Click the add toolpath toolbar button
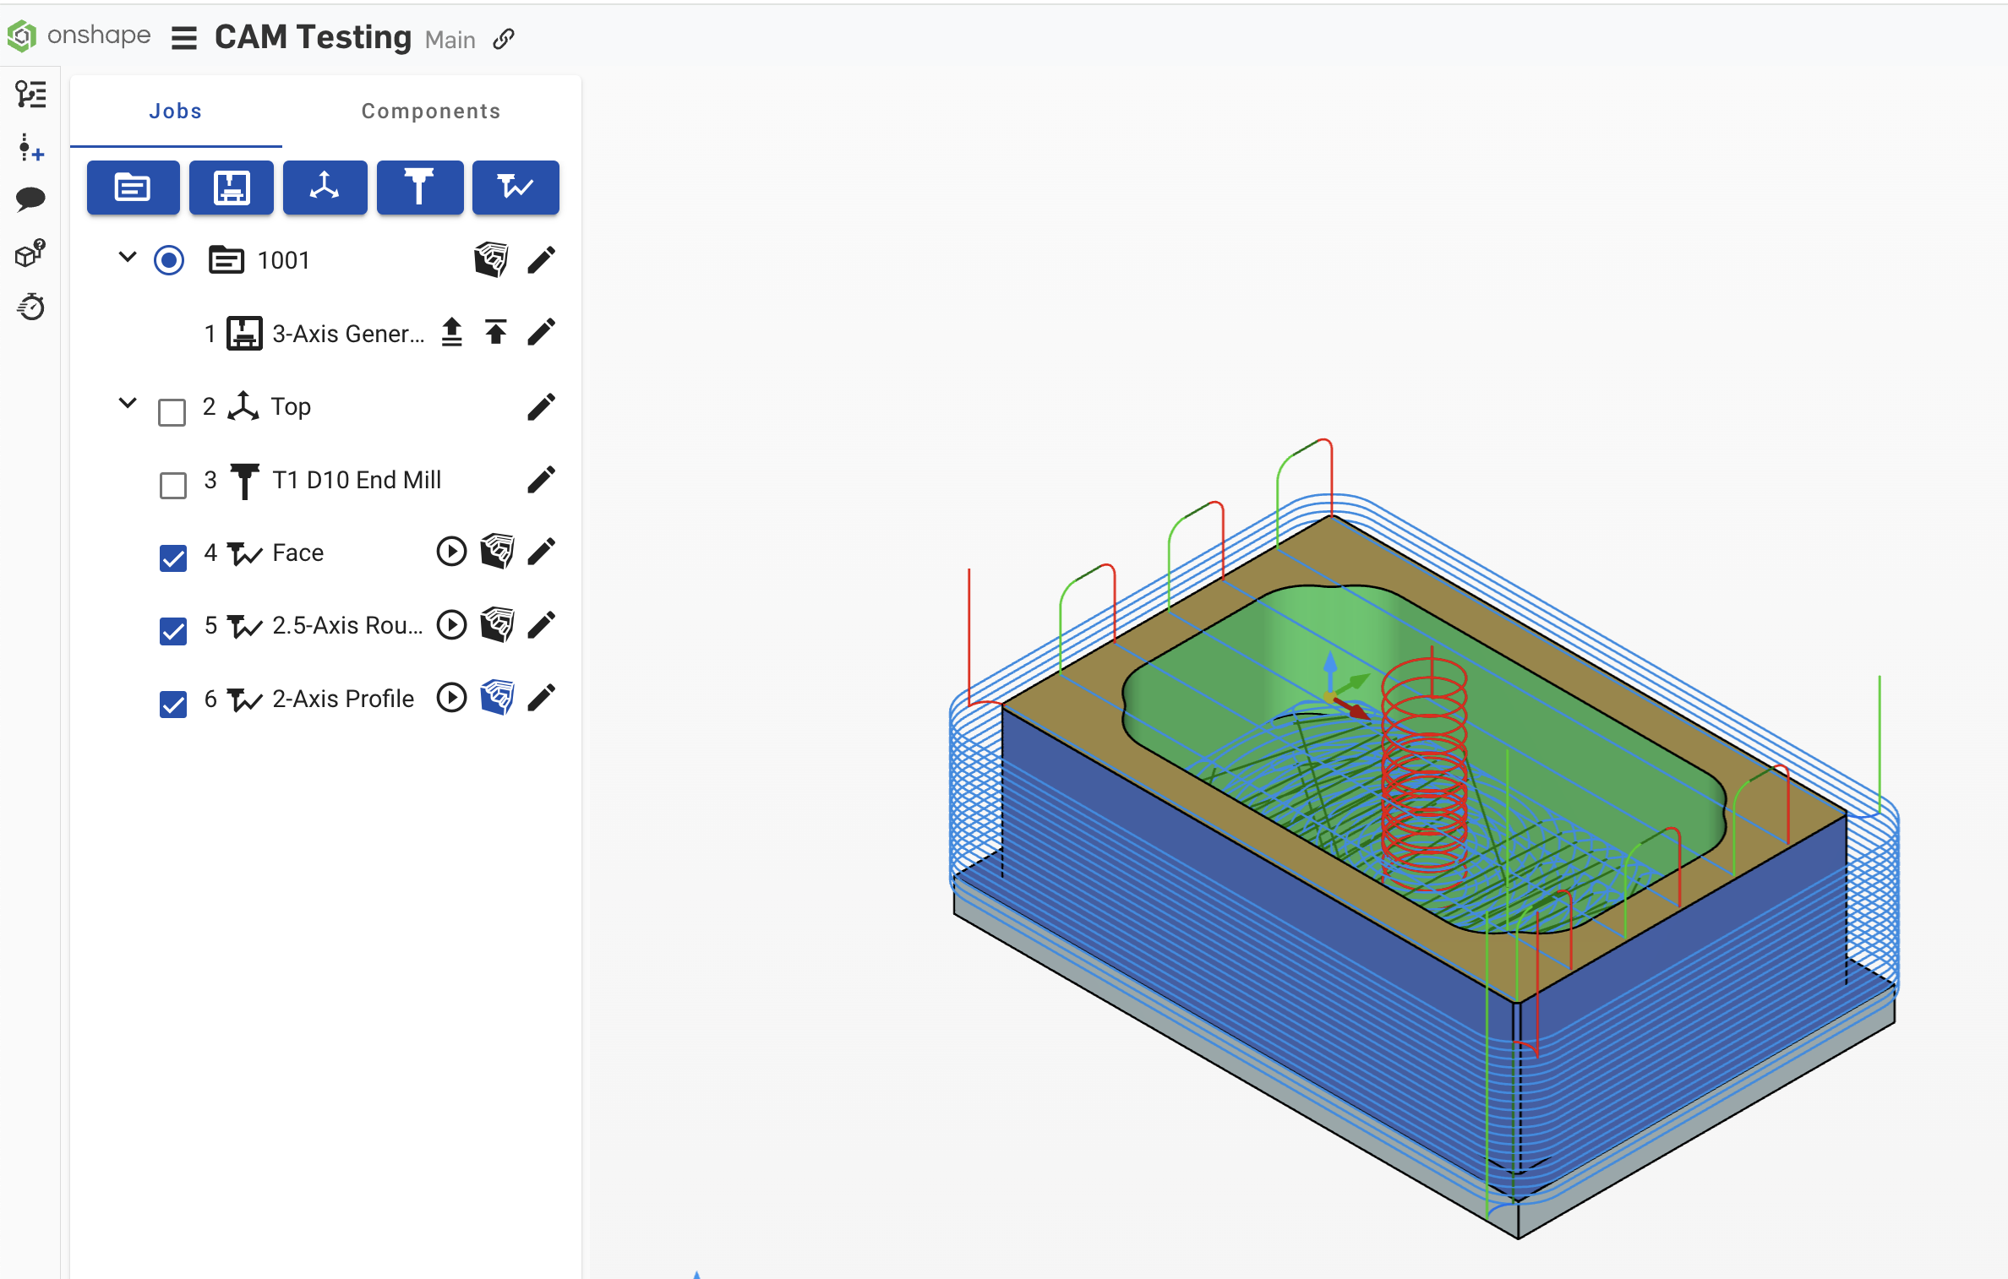The width and height of the screenshot is (2008, 1279). 515,187
